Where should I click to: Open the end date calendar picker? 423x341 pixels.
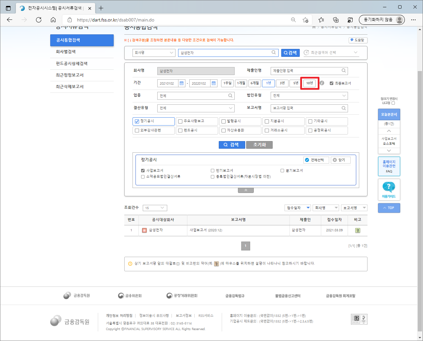214,83
